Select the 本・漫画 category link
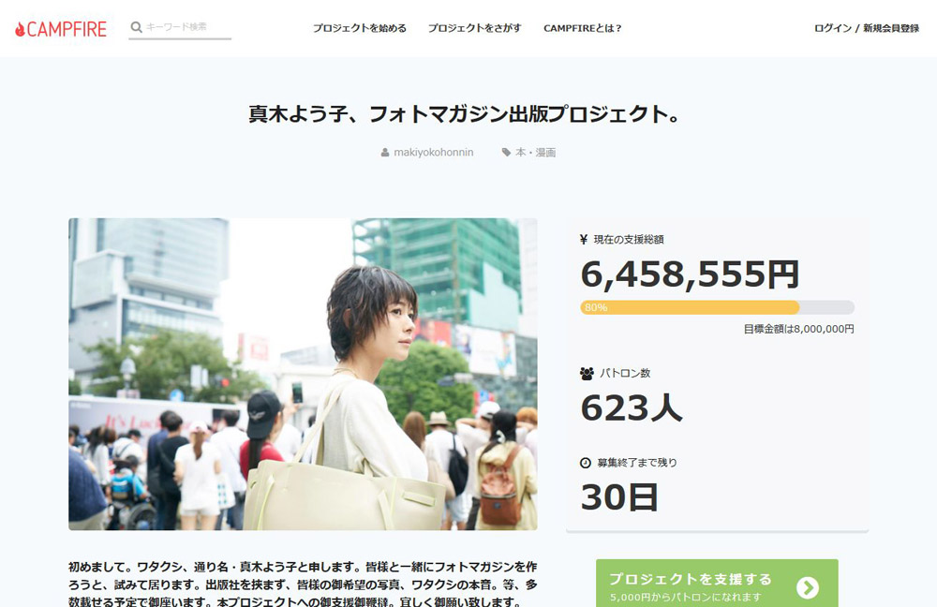Image resolution: width=937 pixels, height=607 pixels. [535, 153]
